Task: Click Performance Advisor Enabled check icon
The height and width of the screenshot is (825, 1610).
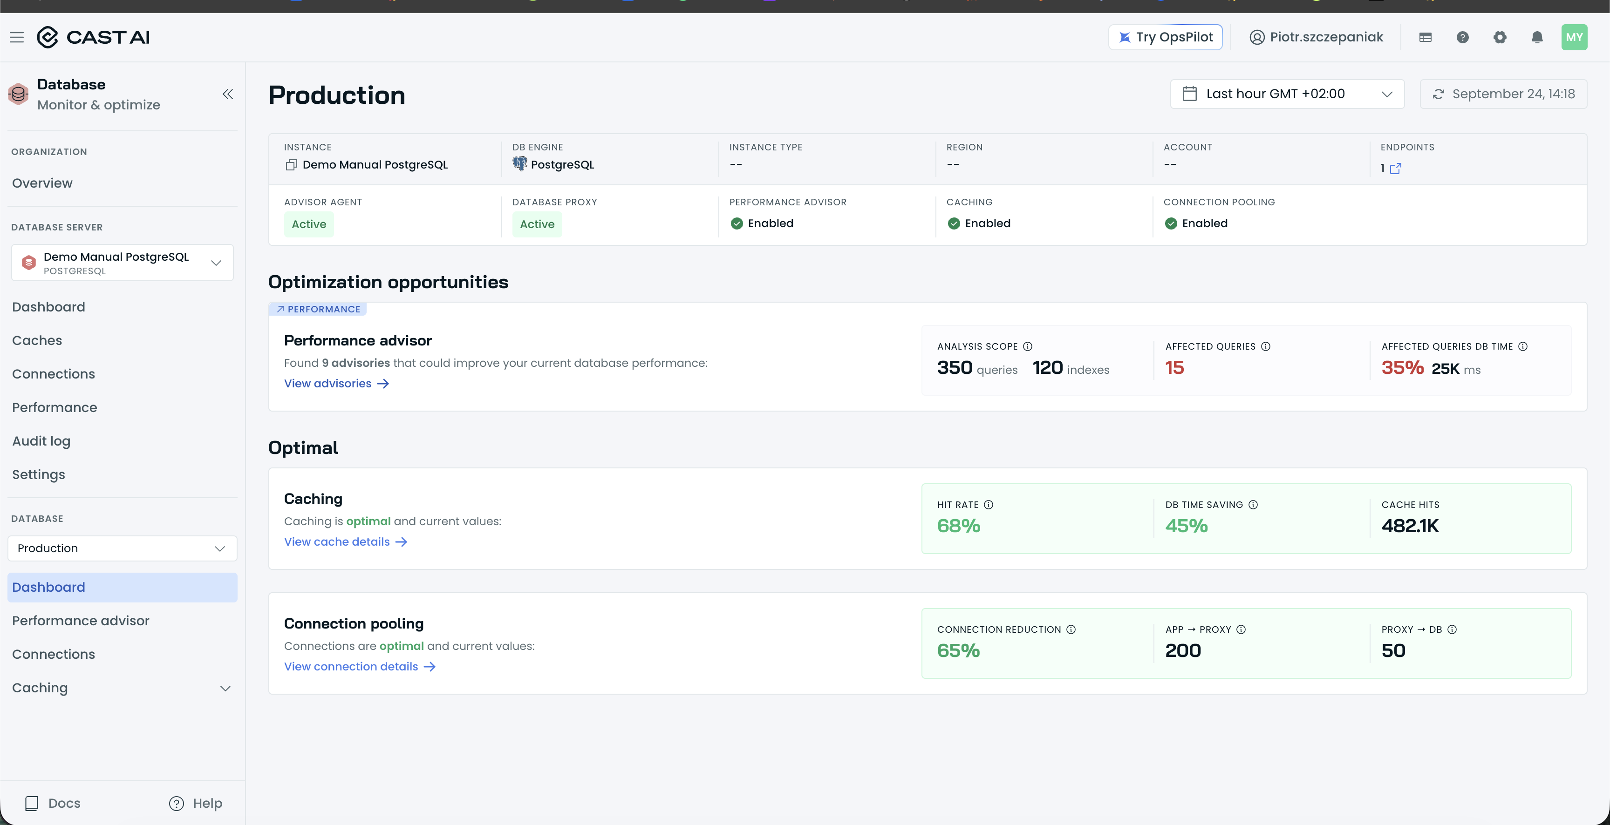Action: 737,223
